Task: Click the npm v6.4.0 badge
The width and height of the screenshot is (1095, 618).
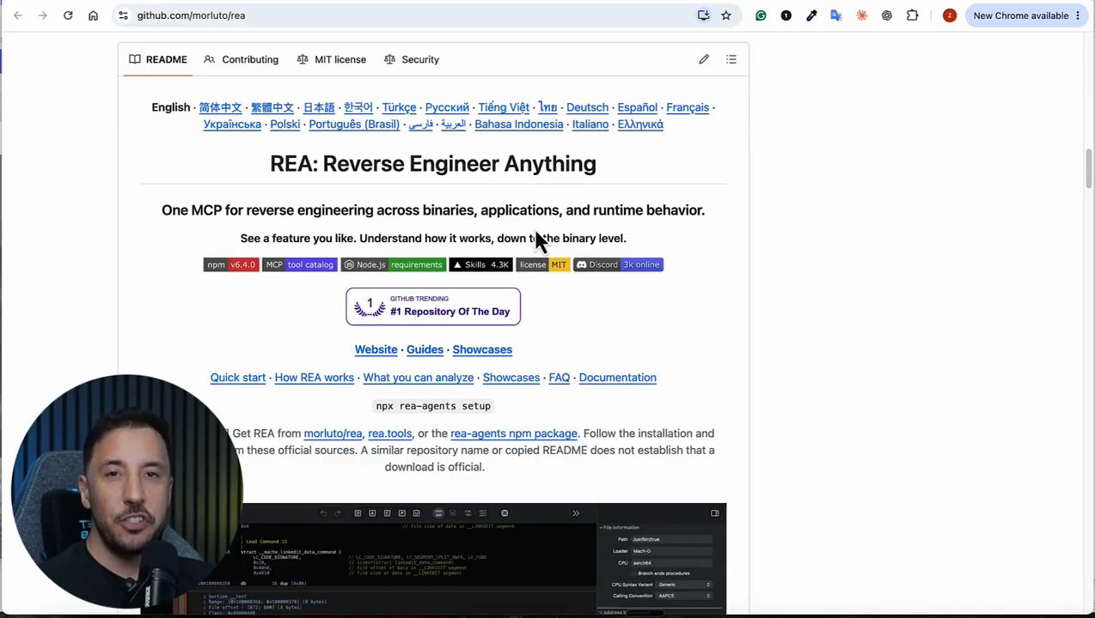Action: [x=230, y=264]
